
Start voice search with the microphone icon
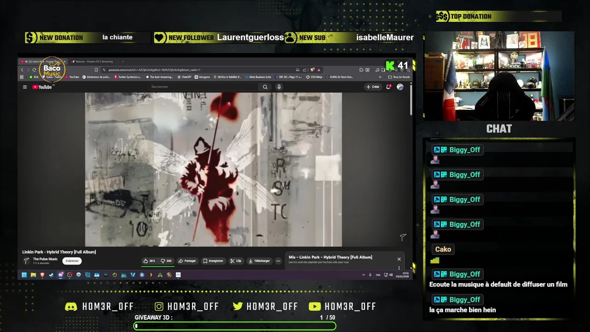coord(279,87)
